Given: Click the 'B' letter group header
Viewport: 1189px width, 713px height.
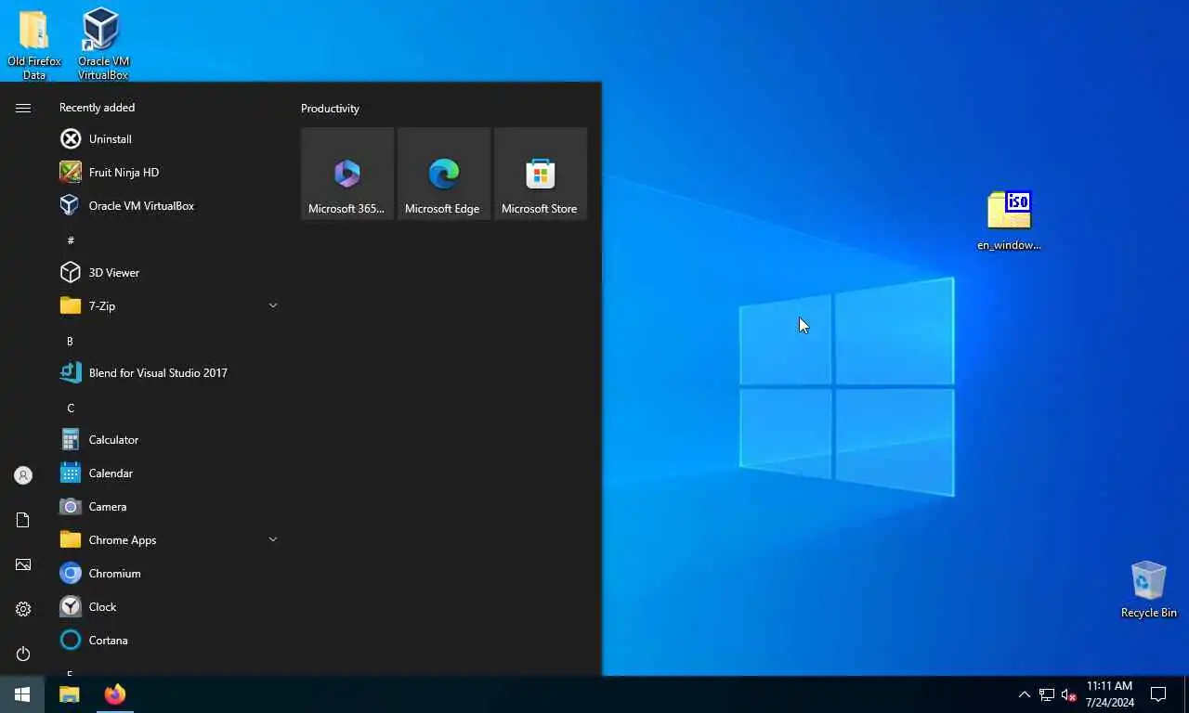Looking at the screenshot, I should (x=70, y=341).
